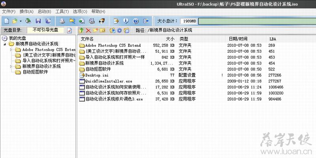The height and width of the screenshot is (158, 316).
Task: Click the Convert disc icon with green arrow
Action: pos(82,21)
